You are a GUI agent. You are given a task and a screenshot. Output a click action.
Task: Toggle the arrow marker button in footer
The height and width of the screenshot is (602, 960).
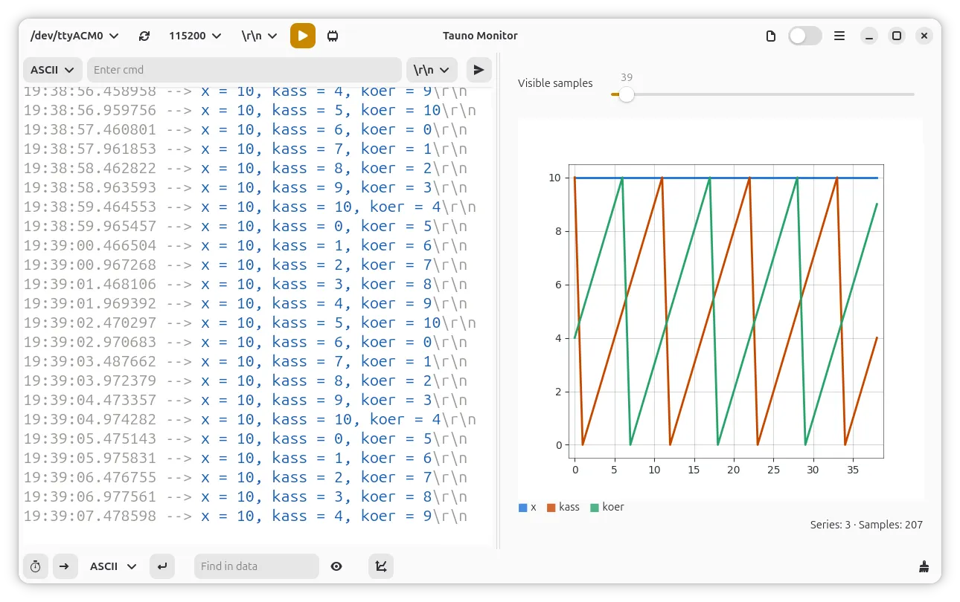point(65,566)
